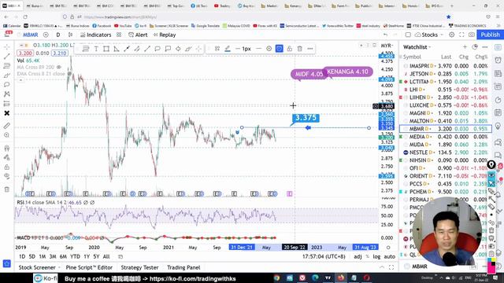Set chart range to 1D
This screenshot has height=283, width=504.
(x=22, y=257)
